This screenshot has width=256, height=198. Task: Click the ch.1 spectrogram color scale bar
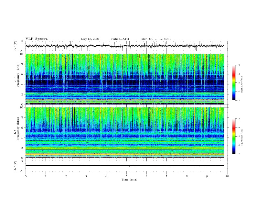pyautogui.click(x=234, y=82)
